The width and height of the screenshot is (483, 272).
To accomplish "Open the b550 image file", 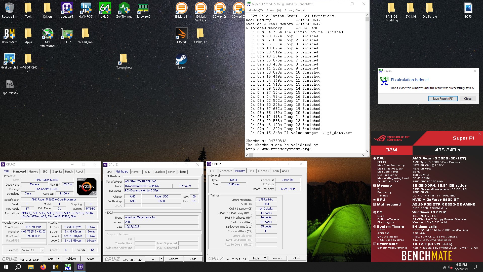I will [468, 10].
